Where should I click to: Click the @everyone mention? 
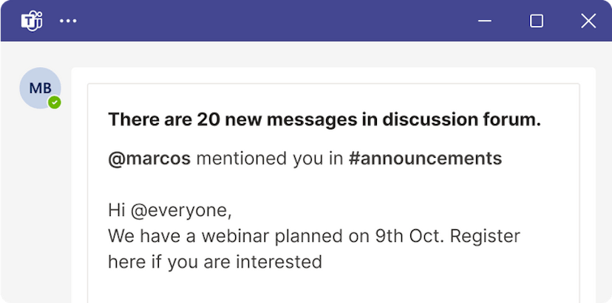[x=181, y=211]
